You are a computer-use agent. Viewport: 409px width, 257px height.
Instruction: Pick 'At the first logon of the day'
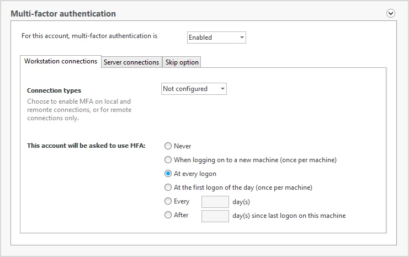(168, 188)
